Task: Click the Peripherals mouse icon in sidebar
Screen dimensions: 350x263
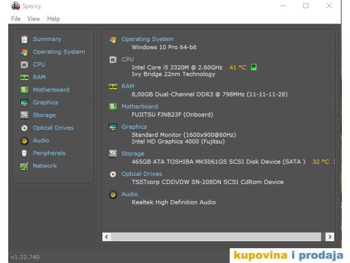Action: pyautogui.click(x=24, y=153)
